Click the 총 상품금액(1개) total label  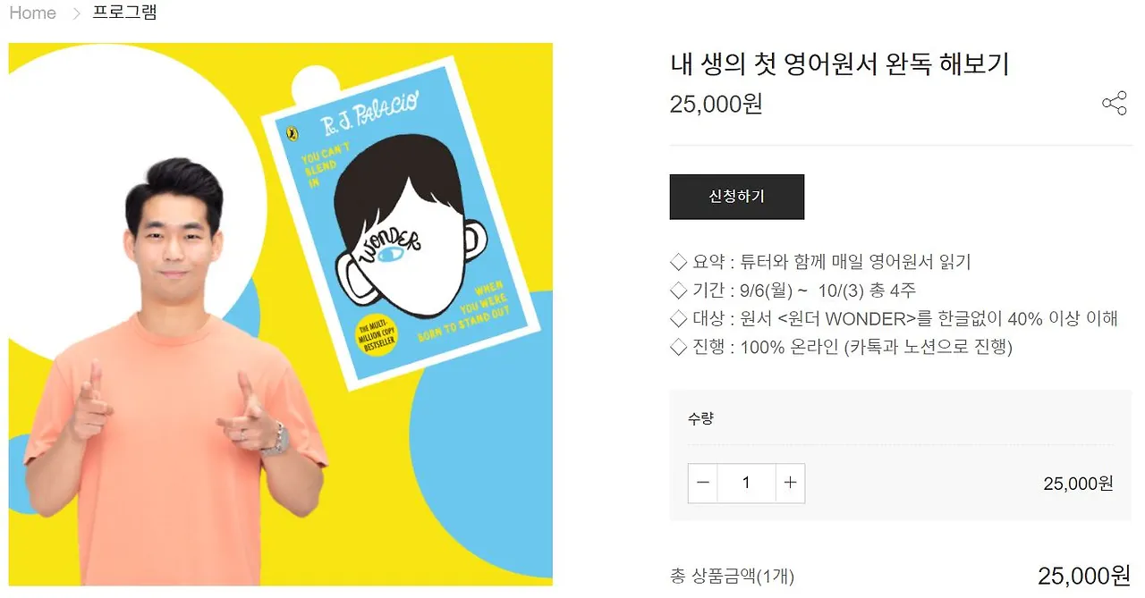tap(732, 577)
